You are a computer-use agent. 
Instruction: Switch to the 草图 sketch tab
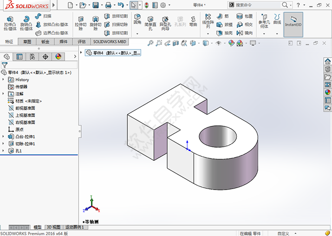tap(27, 42)
